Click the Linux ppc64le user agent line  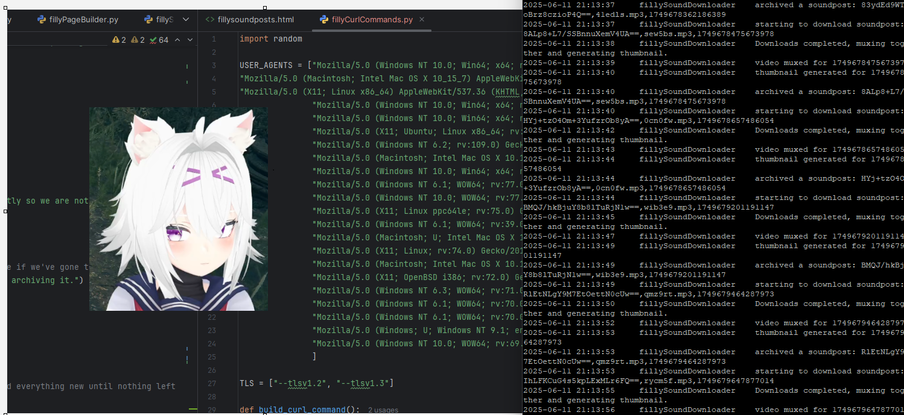tap(418, 211)
